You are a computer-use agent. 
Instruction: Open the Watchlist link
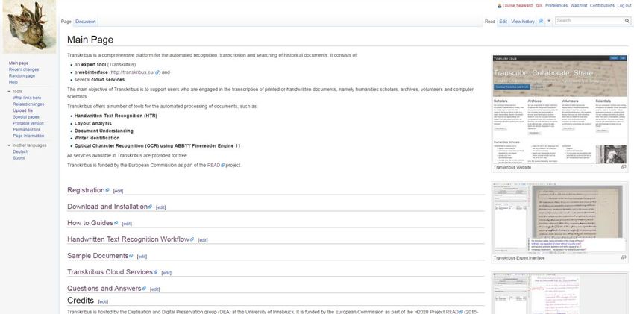pos(578,6)
